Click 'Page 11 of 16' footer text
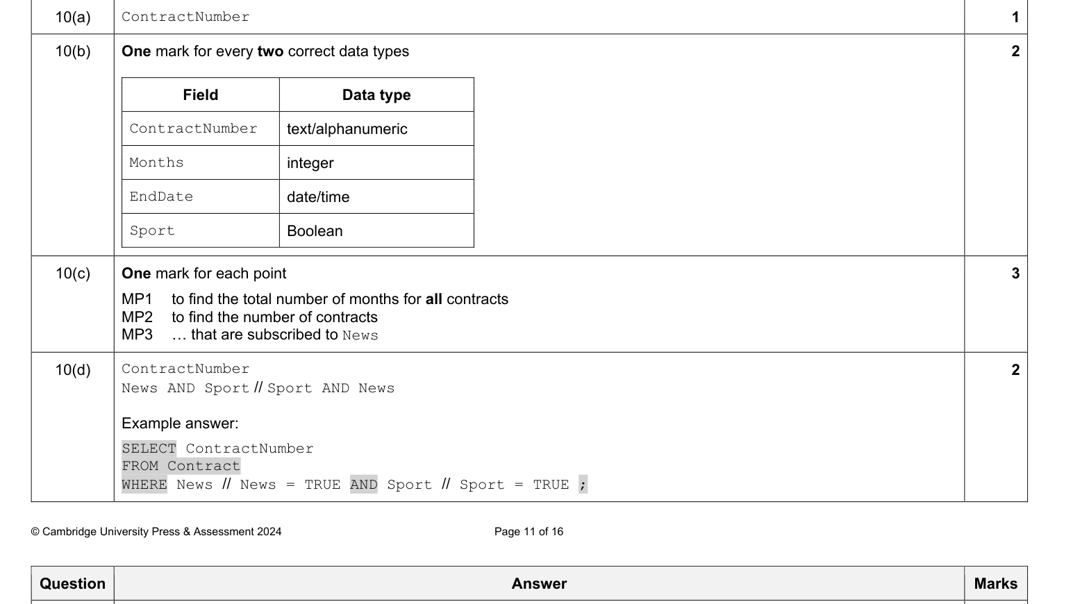 click(529, 532)
